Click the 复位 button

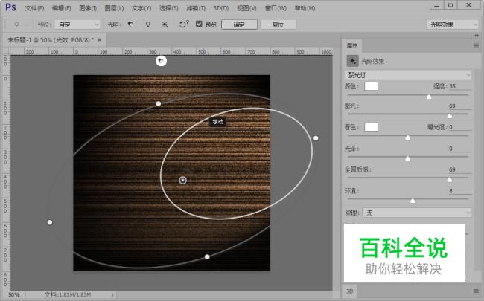[x=278, y=25]
